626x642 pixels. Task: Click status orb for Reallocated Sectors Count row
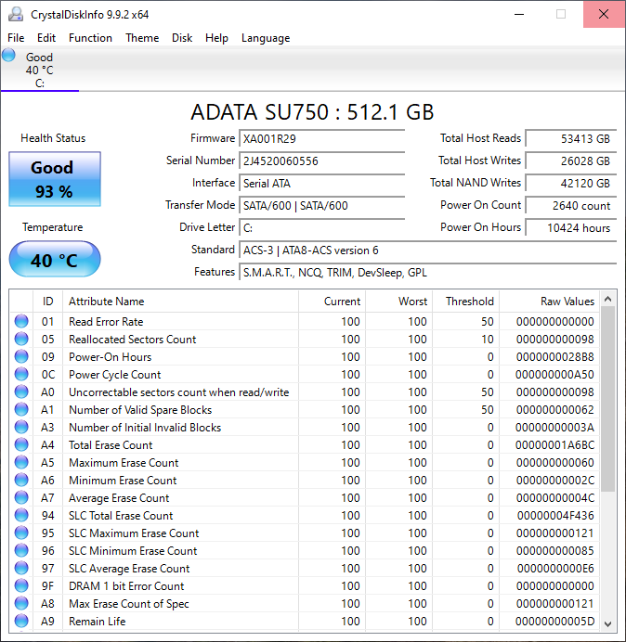[21, 339]
